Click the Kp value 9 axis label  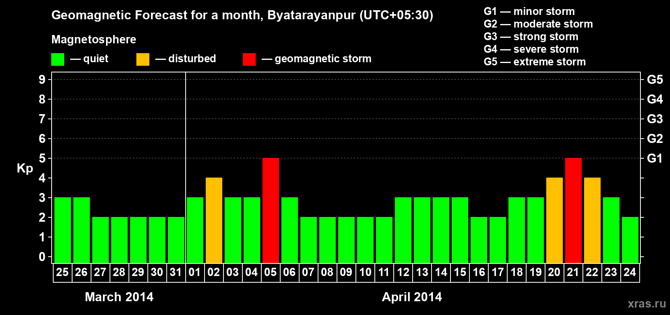(x=42, y=80)
